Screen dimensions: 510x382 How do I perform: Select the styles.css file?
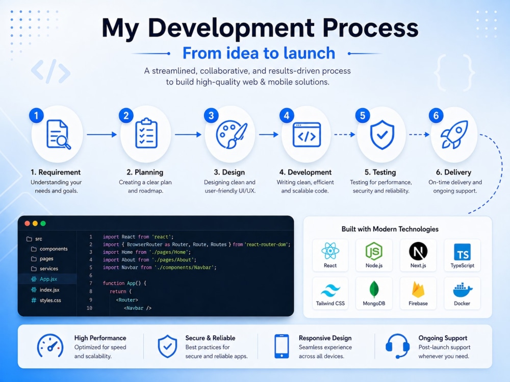pos(46,301)
